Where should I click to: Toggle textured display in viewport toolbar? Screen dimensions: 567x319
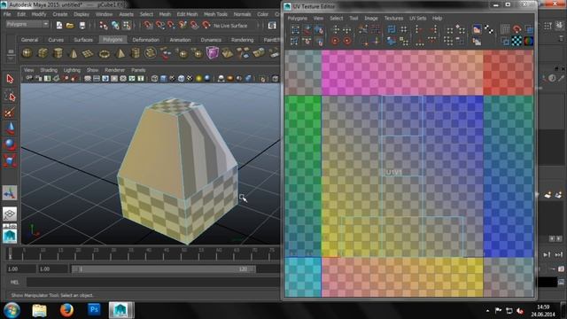[x=190, y=79]
